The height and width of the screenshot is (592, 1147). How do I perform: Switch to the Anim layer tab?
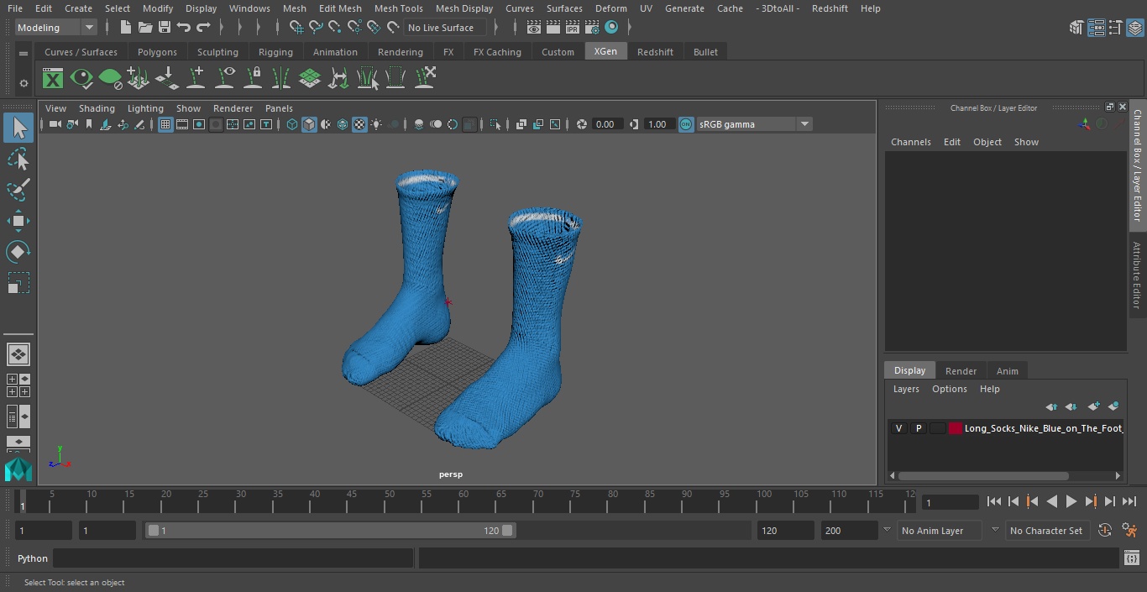tap(1007, 371)
